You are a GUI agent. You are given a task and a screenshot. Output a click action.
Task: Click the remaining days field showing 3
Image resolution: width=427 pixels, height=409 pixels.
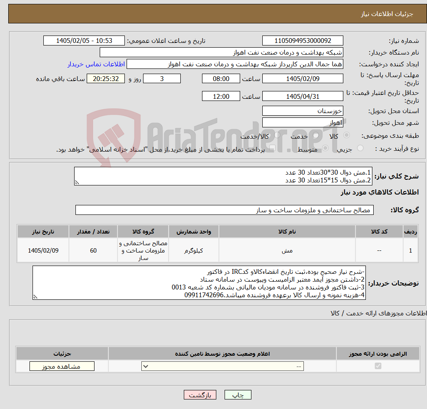pyautogui.click(x=162, y=79)
